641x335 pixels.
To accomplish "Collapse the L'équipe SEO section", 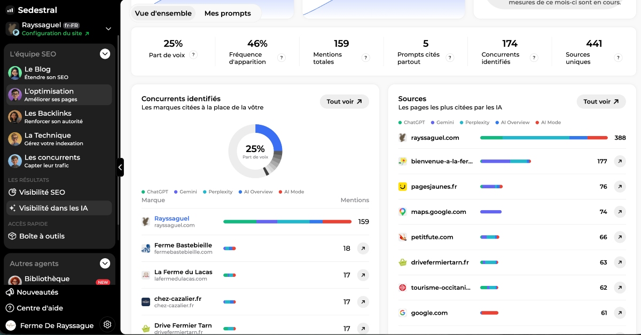I will coord(105,54).
